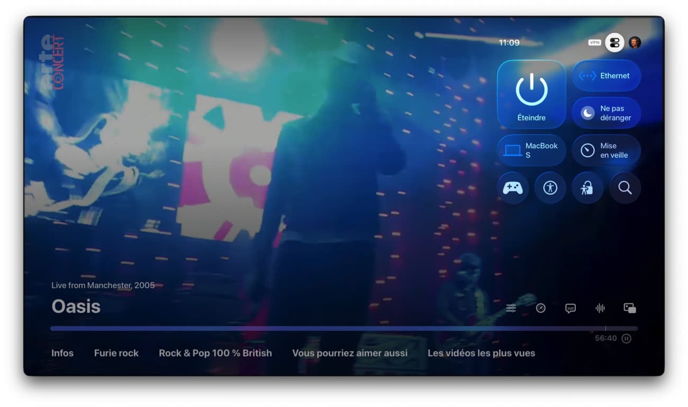
Task: Click the VPN status indicator
Action: (x=595, y=43)
